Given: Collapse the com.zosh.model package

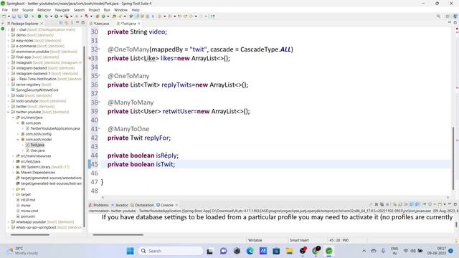Looking at the screenshot, I should click(18, 140).
